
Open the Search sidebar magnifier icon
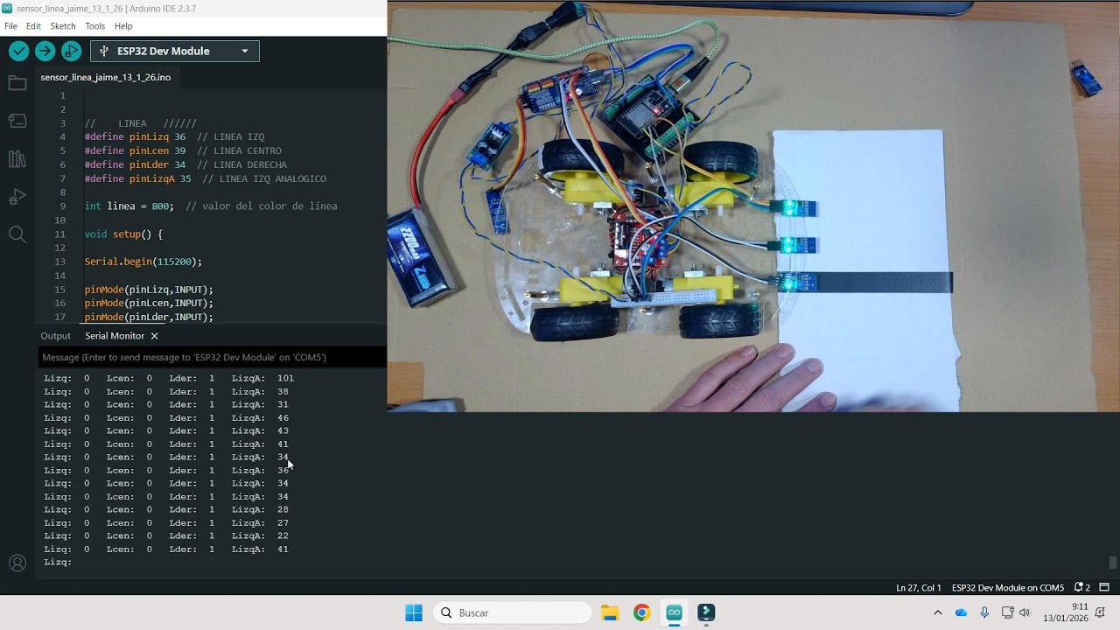coord(17,234)
